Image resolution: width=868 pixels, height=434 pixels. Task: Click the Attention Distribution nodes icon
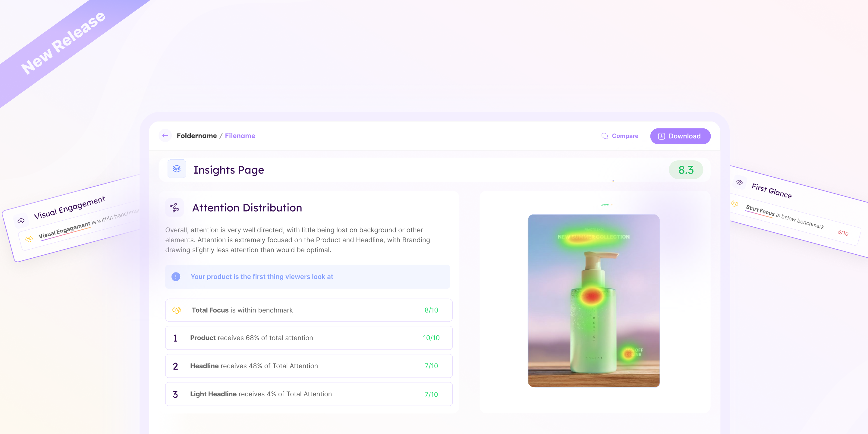tap(174, 208)
